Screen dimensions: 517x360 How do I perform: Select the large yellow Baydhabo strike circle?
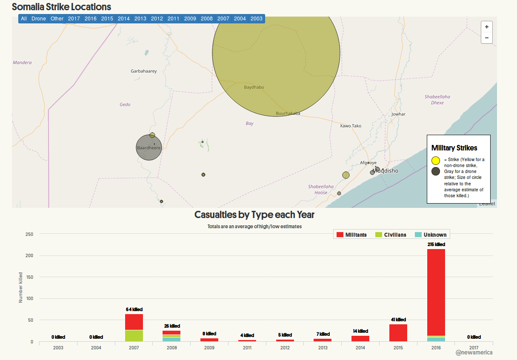click(x=276, y=53)
